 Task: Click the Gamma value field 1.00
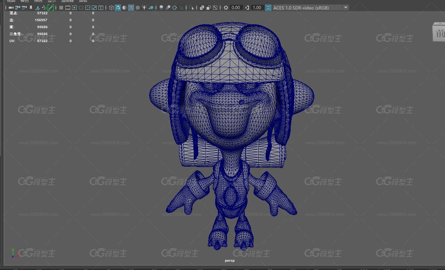257,8
